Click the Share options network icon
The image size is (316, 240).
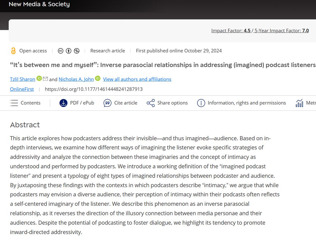click(151, 103)
